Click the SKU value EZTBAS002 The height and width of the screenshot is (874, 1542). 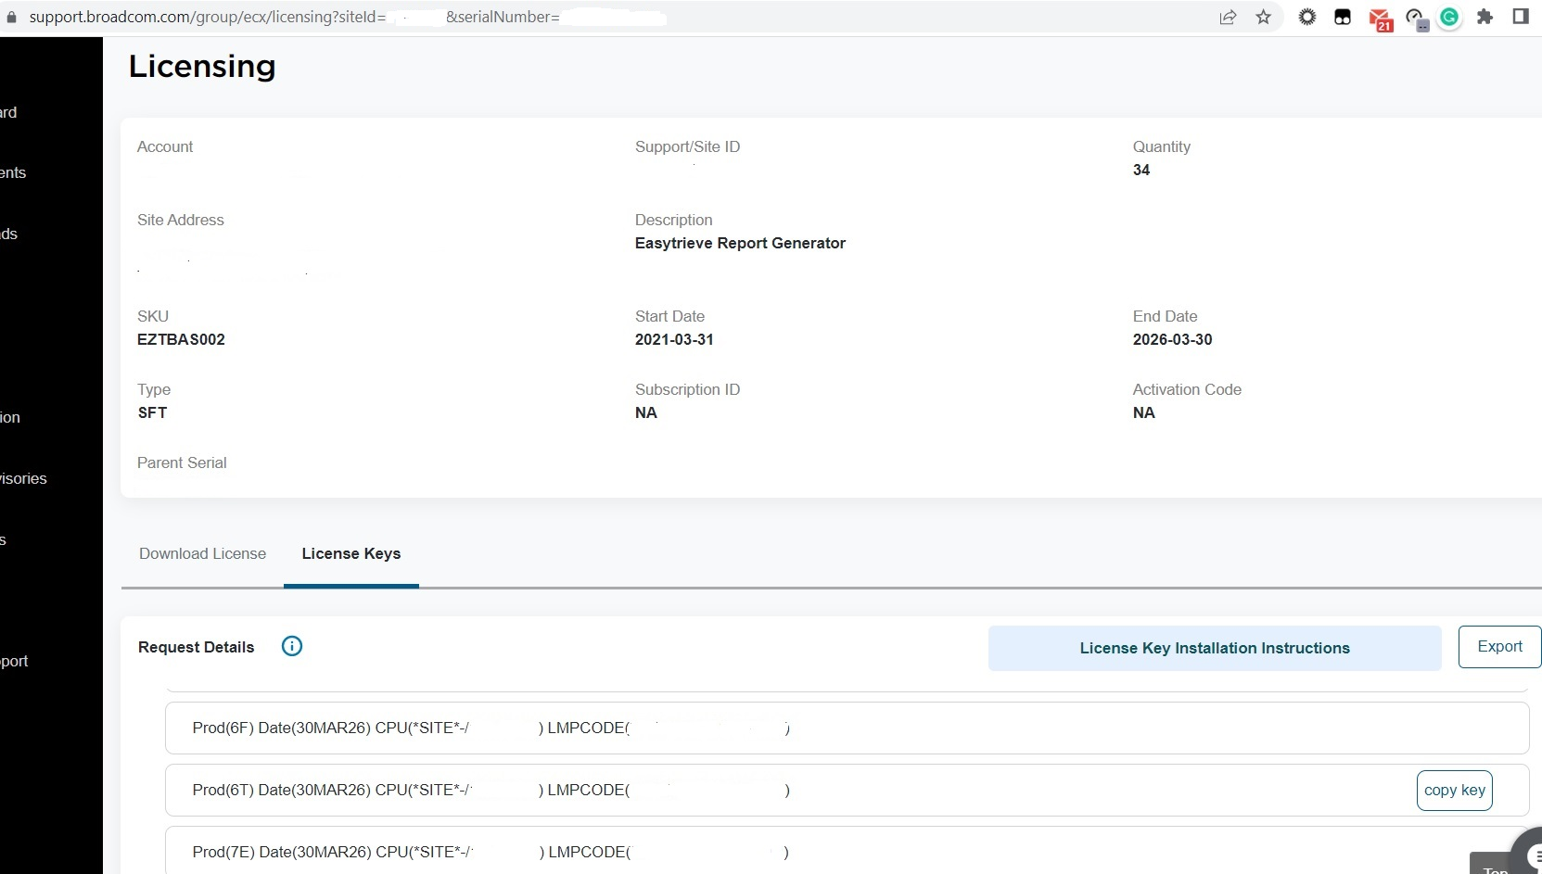coord(181,339)
